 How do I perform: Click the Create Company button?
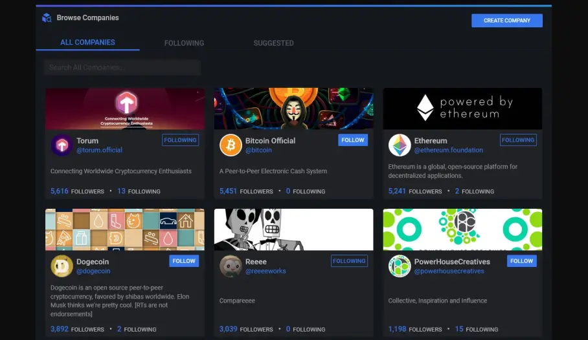tap(507, 21)
